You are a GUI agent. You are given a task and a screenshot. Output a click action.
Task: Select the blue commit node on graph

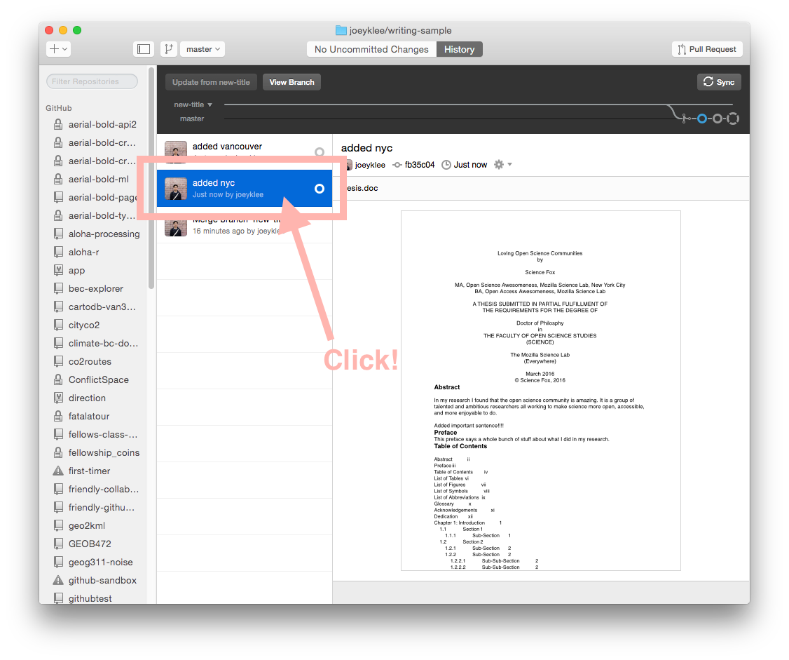coord(701,119)
